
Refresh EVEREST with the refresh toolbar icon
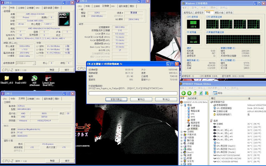point(201,93)
